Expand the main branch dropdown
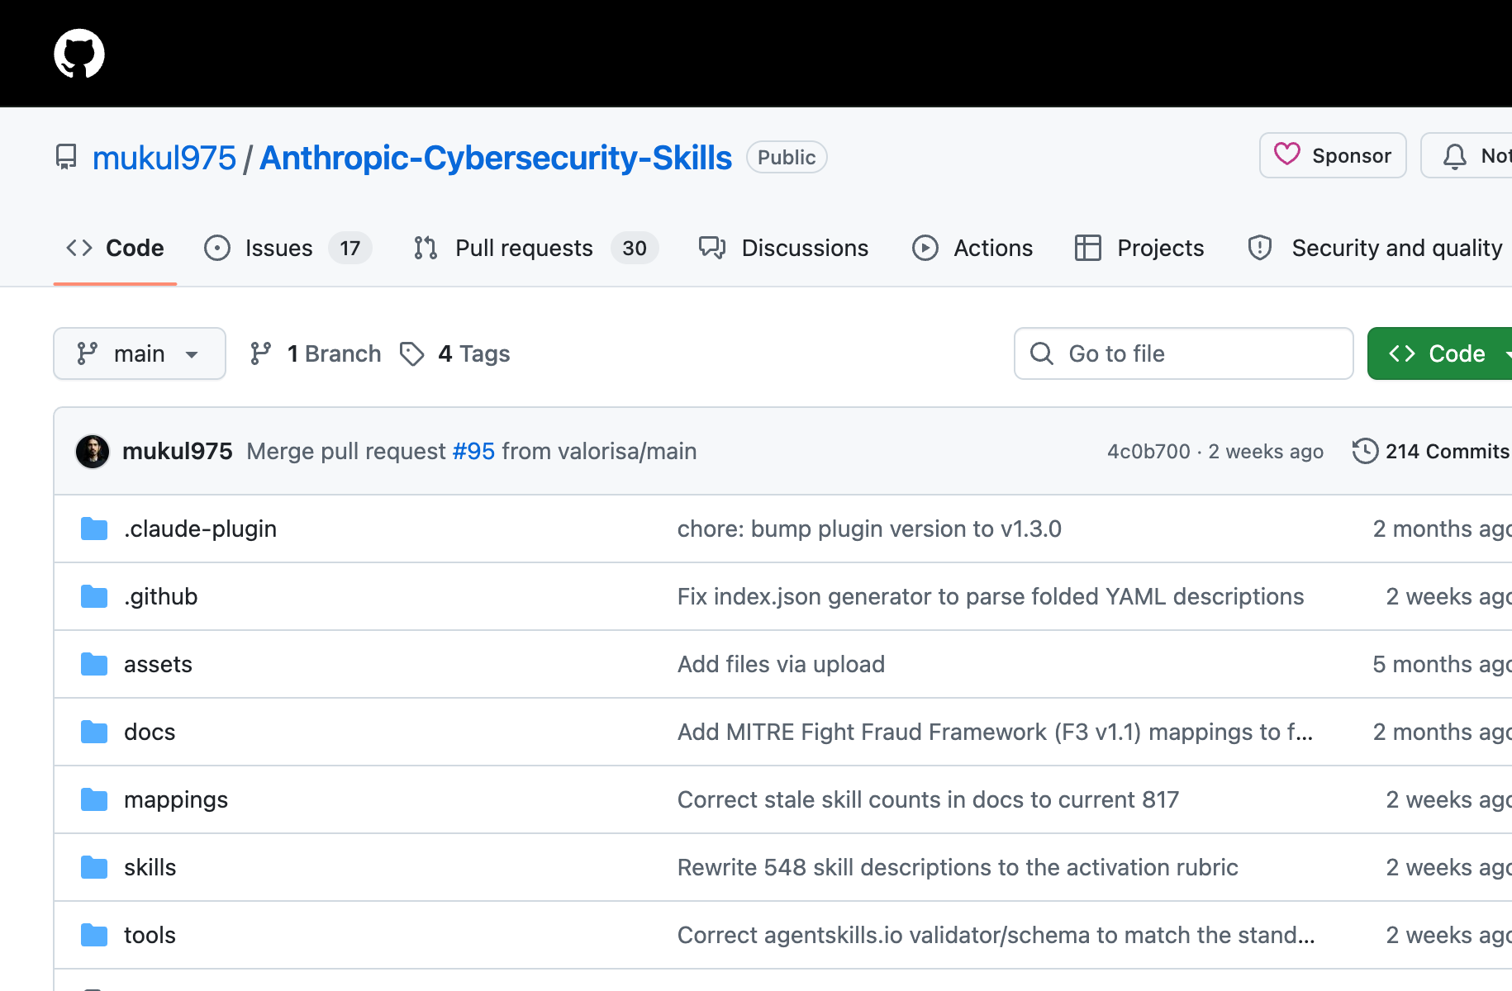The width and height of the screenshot is (1512, 991). tap(140, 353)
